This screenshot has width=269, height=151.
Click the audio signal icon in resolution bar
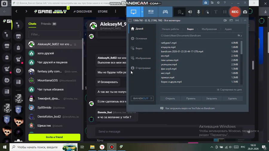pos(237,20)
